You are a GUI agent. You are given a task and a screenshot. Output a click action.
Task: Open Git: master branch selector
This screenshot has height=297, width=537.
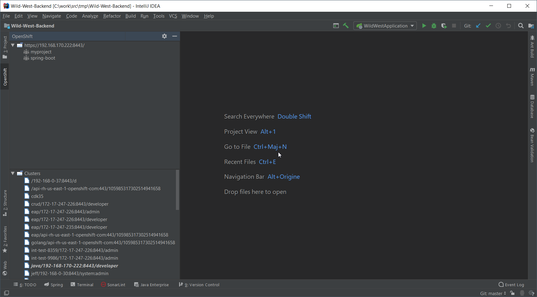[x=493, y=293]
